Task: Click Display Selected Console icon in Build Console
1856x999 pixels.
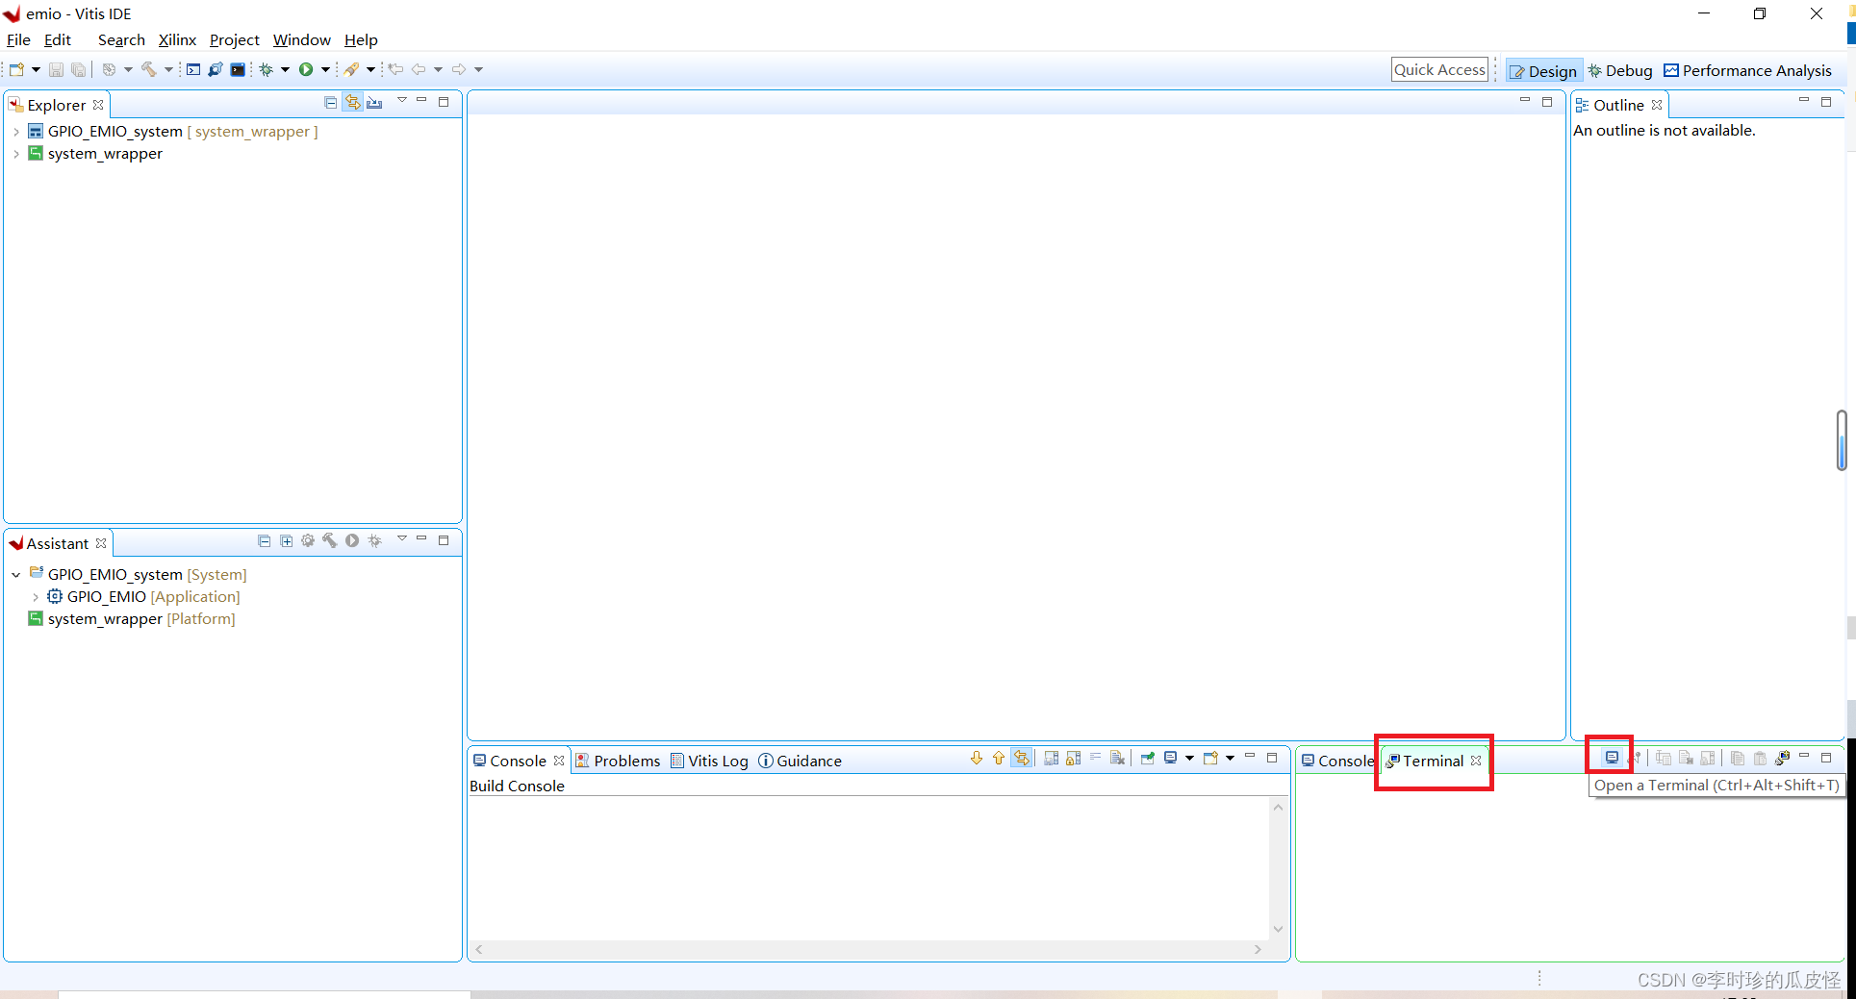Action: [1170, 759]
